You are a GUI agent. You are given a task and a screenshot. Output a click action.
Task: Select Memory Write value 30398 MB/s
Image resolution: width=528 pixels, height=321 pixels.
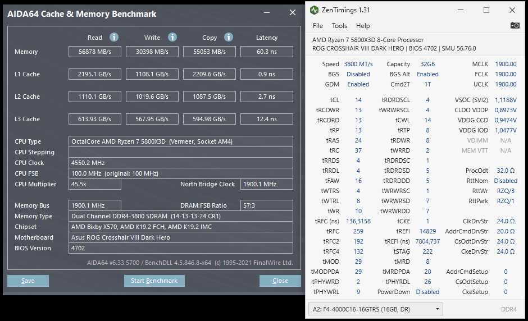152,52
